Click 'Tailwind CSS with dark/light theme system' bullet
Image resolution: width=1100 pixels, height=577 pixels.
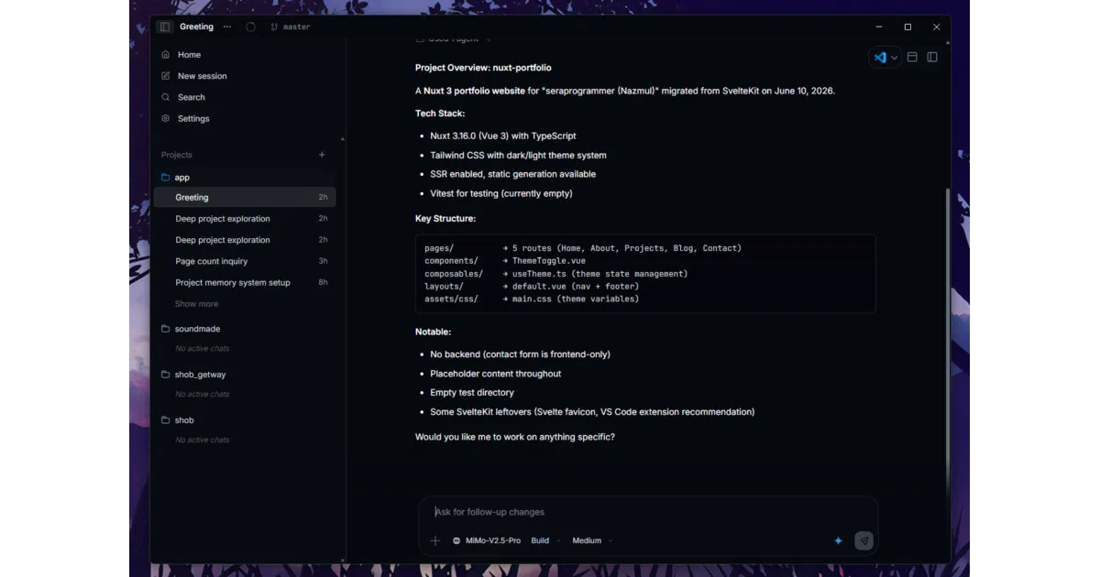click(518, 156)
